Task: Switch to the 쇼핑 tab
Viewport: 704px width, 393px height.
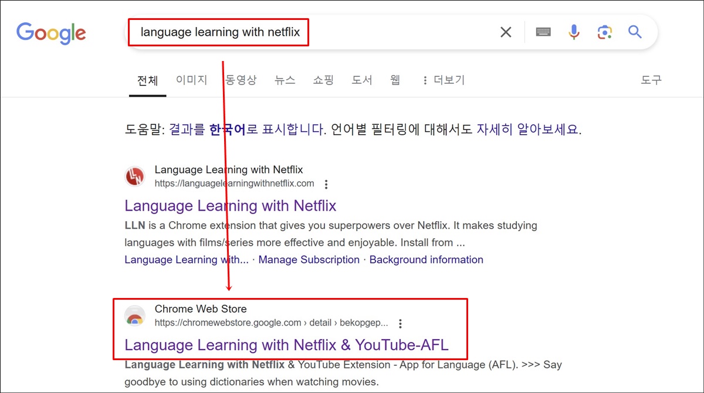Action: coord(323,80)
